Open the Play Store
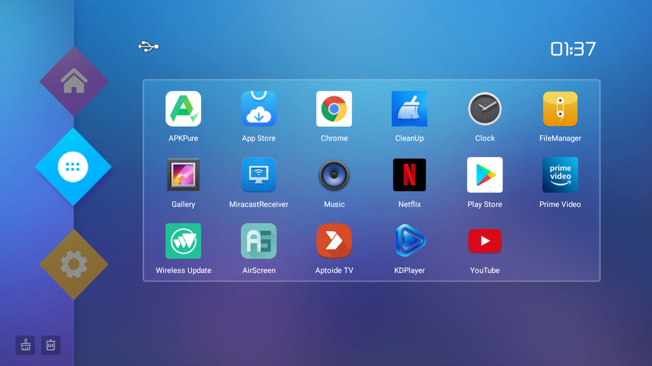This screenshot has width=652, height=366. [484, 175]
